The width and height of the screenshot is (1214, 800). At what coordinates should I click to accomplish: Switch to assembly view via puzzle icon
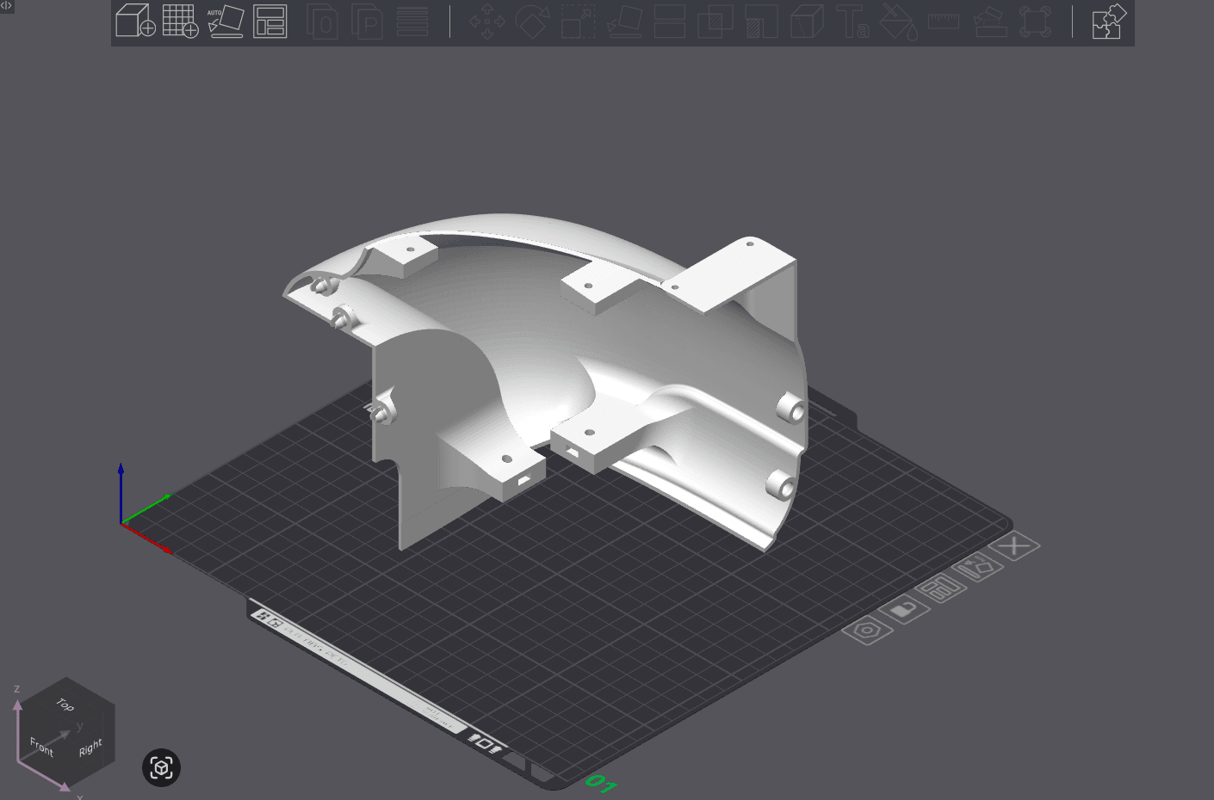(1107, 22)
